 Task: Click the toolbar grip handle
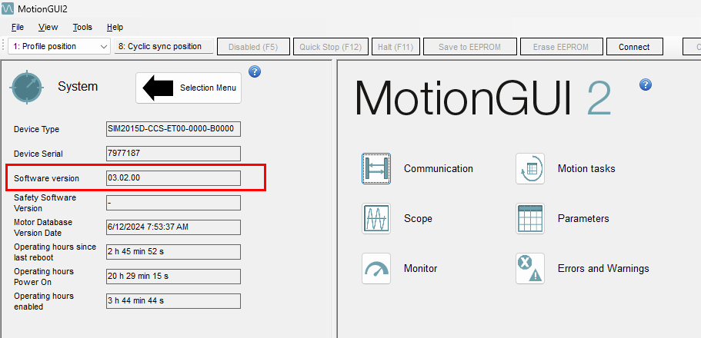click(4, 46)
